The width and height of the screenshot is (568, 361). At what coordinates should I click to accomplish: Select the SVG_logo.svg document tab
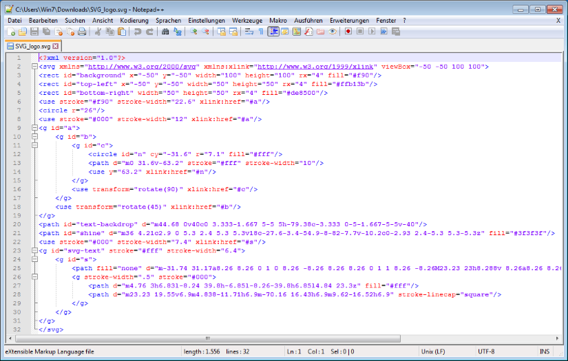(33, 46)
